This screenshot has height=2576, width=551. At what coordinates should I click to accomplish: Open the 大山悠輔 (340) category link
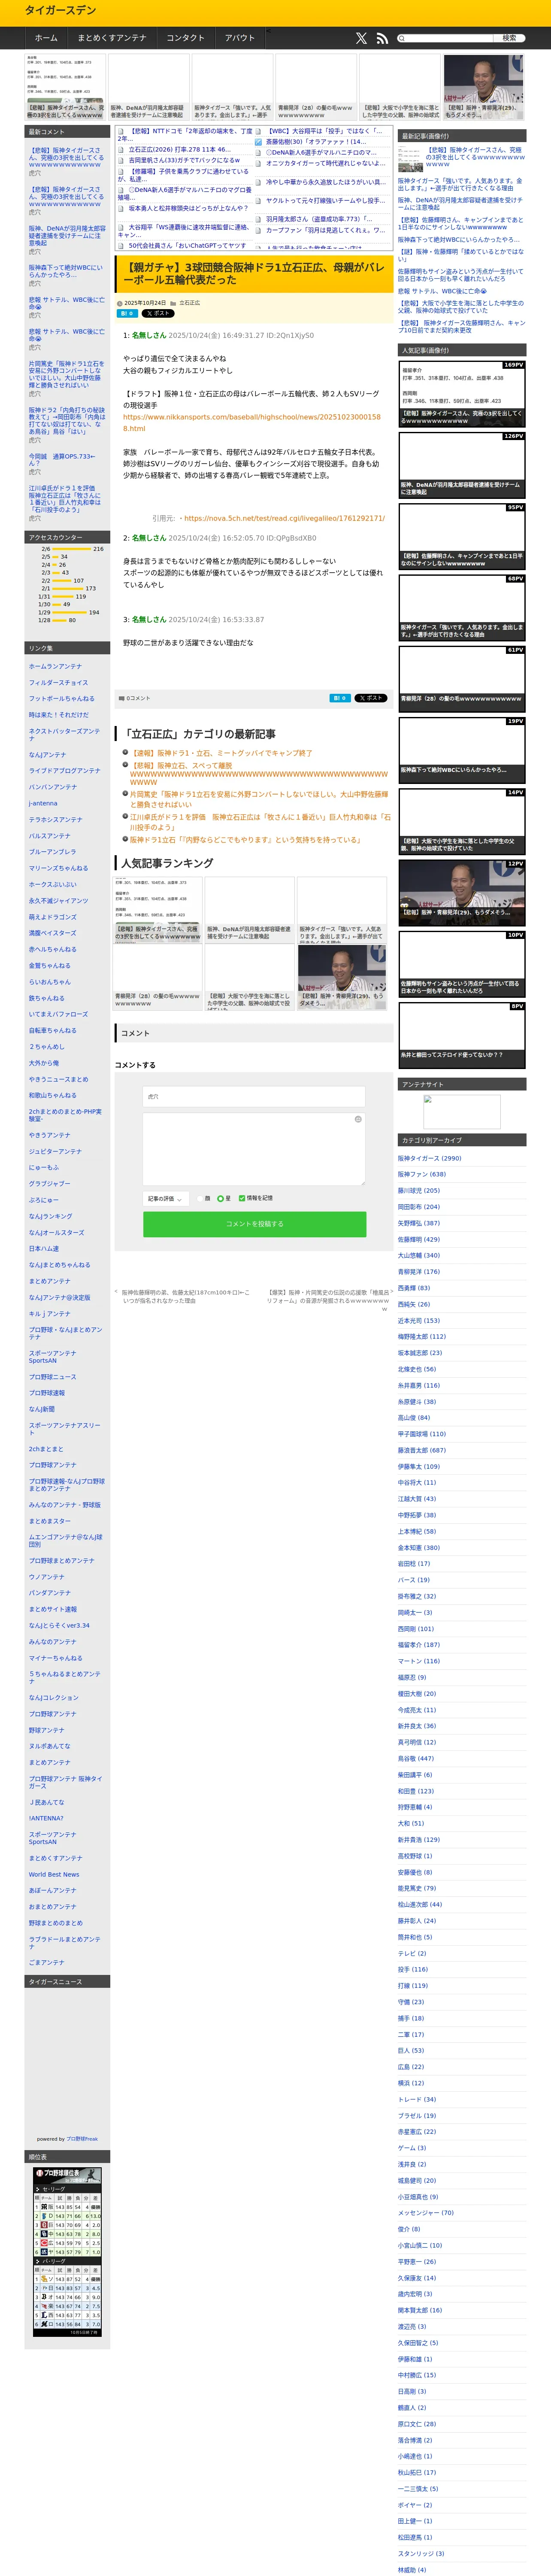coord(418,1255)
